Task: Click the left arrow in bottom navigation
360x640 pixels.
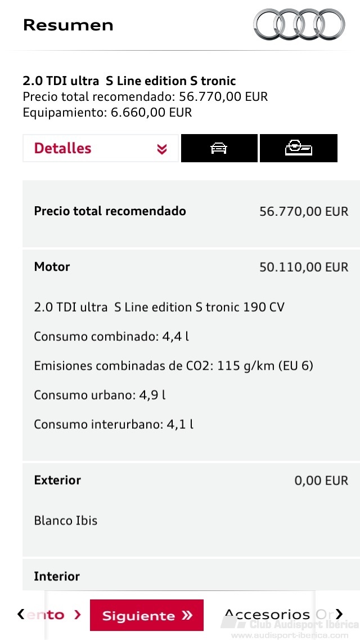Action: click(x=20, y=614)
